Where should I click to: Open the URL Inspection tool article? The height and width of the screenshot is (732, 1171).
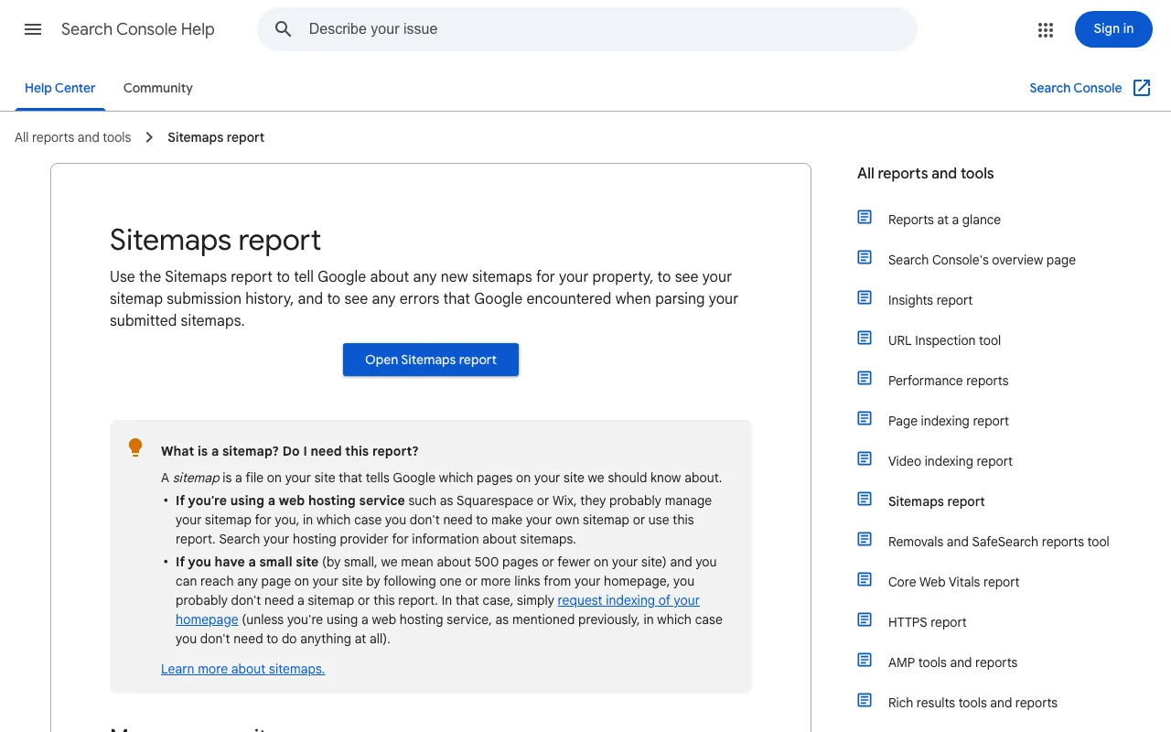pos(944,340)
